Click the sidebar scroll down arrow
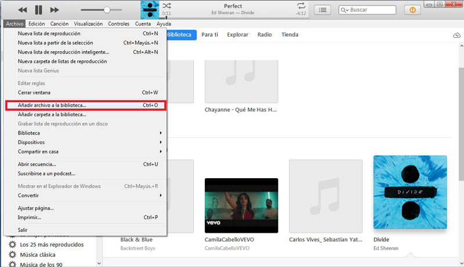This screenshot has width=464, height=267. 99,263
